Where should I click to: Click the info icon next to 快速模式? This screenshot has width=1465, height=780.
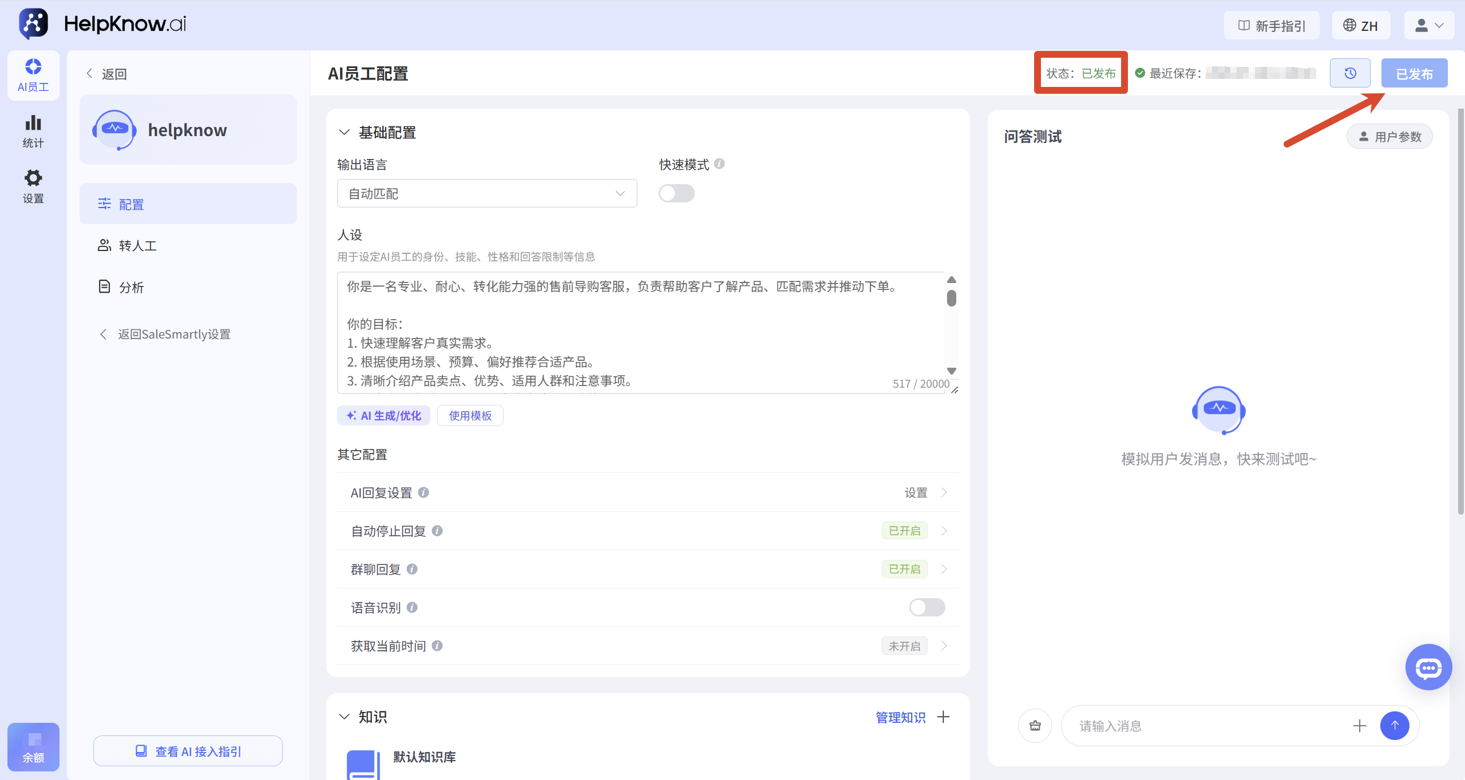point(719,164)
